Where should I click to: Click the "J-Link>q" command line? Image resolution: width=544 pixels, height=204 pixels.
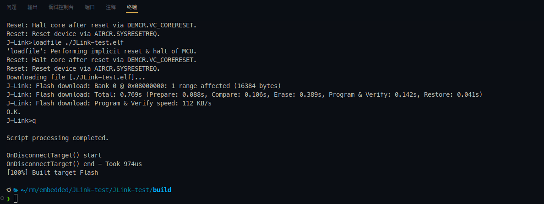(x=21, y=120)
